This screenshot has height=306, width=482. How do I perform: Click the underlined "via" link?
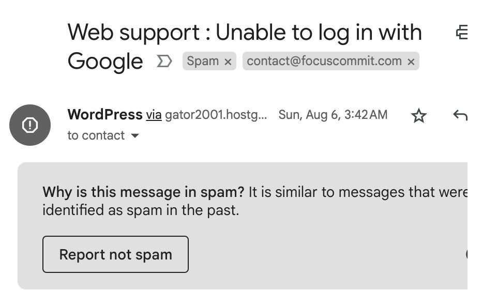pyautogui.click(x=154, y=115)
